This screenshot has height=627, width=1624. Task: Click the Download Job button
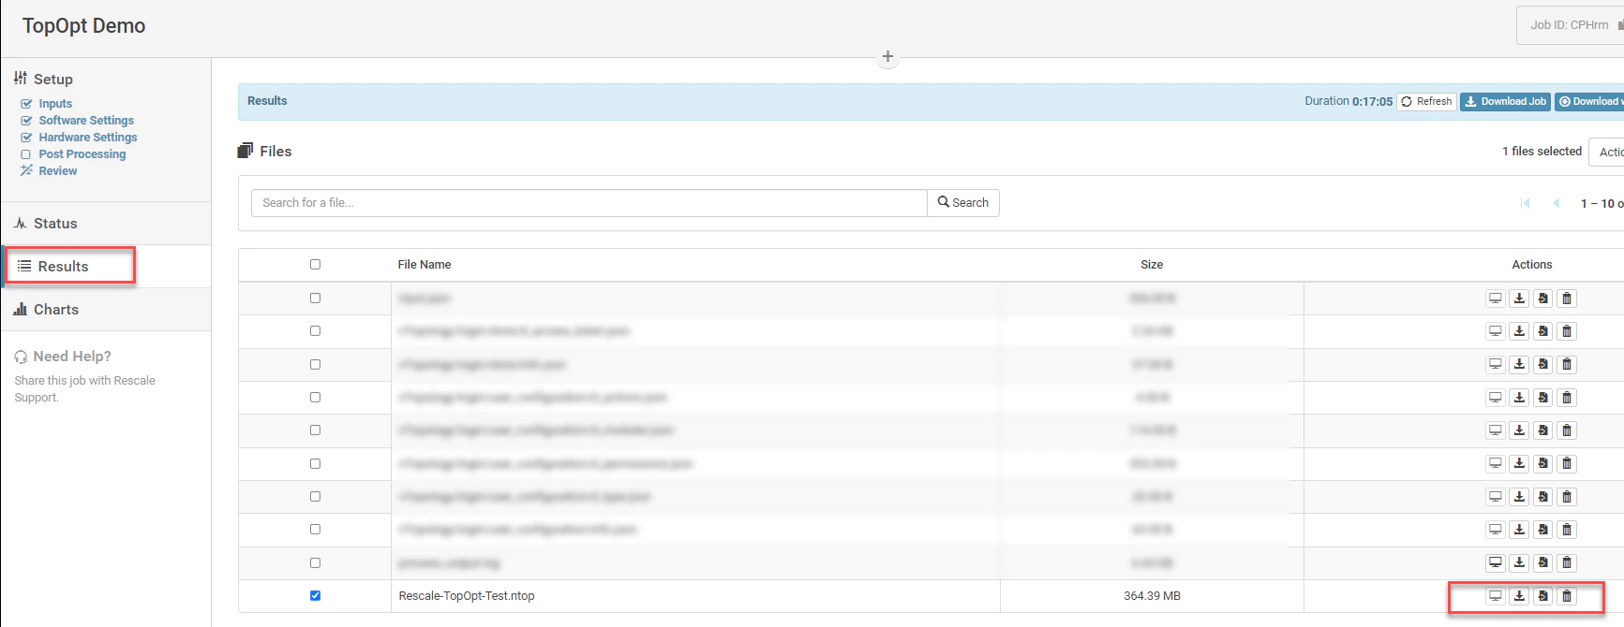pos(1505,102)
